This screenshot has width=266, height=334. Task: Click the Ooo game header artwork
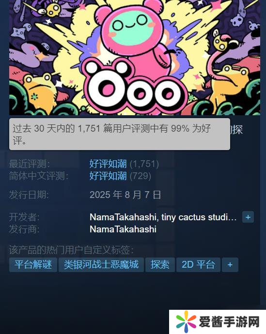[x=135, y=58]
